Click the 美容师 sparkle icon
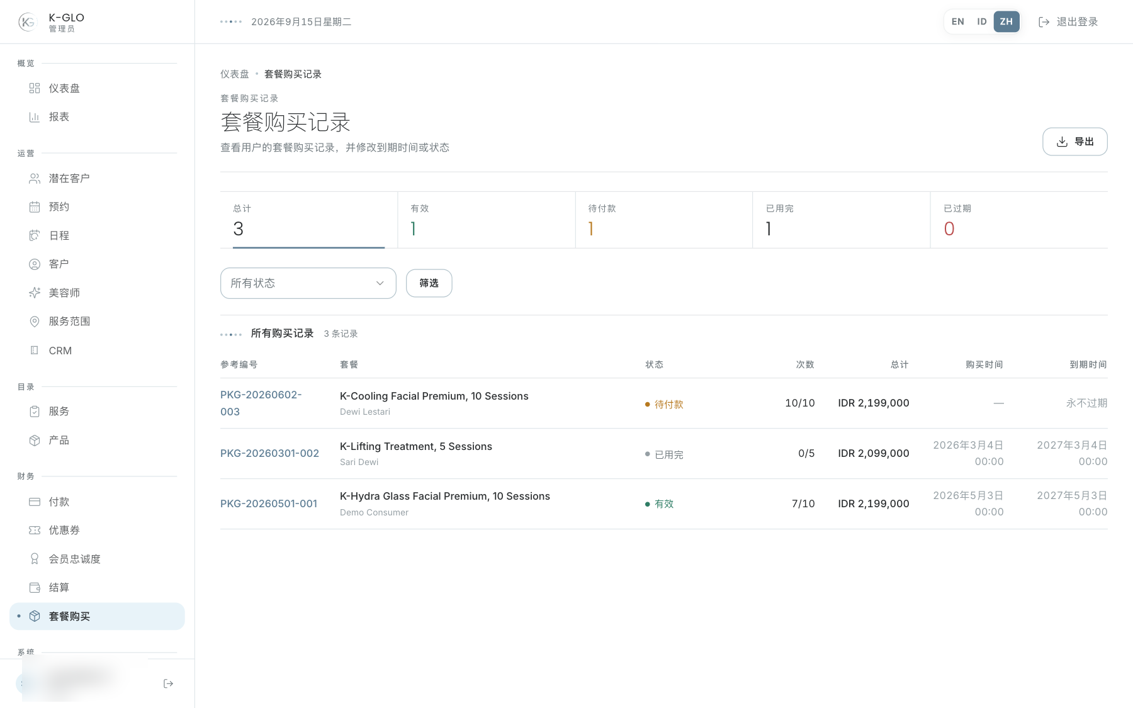Screen dimensions: 1133x708 tap(35, 293)
